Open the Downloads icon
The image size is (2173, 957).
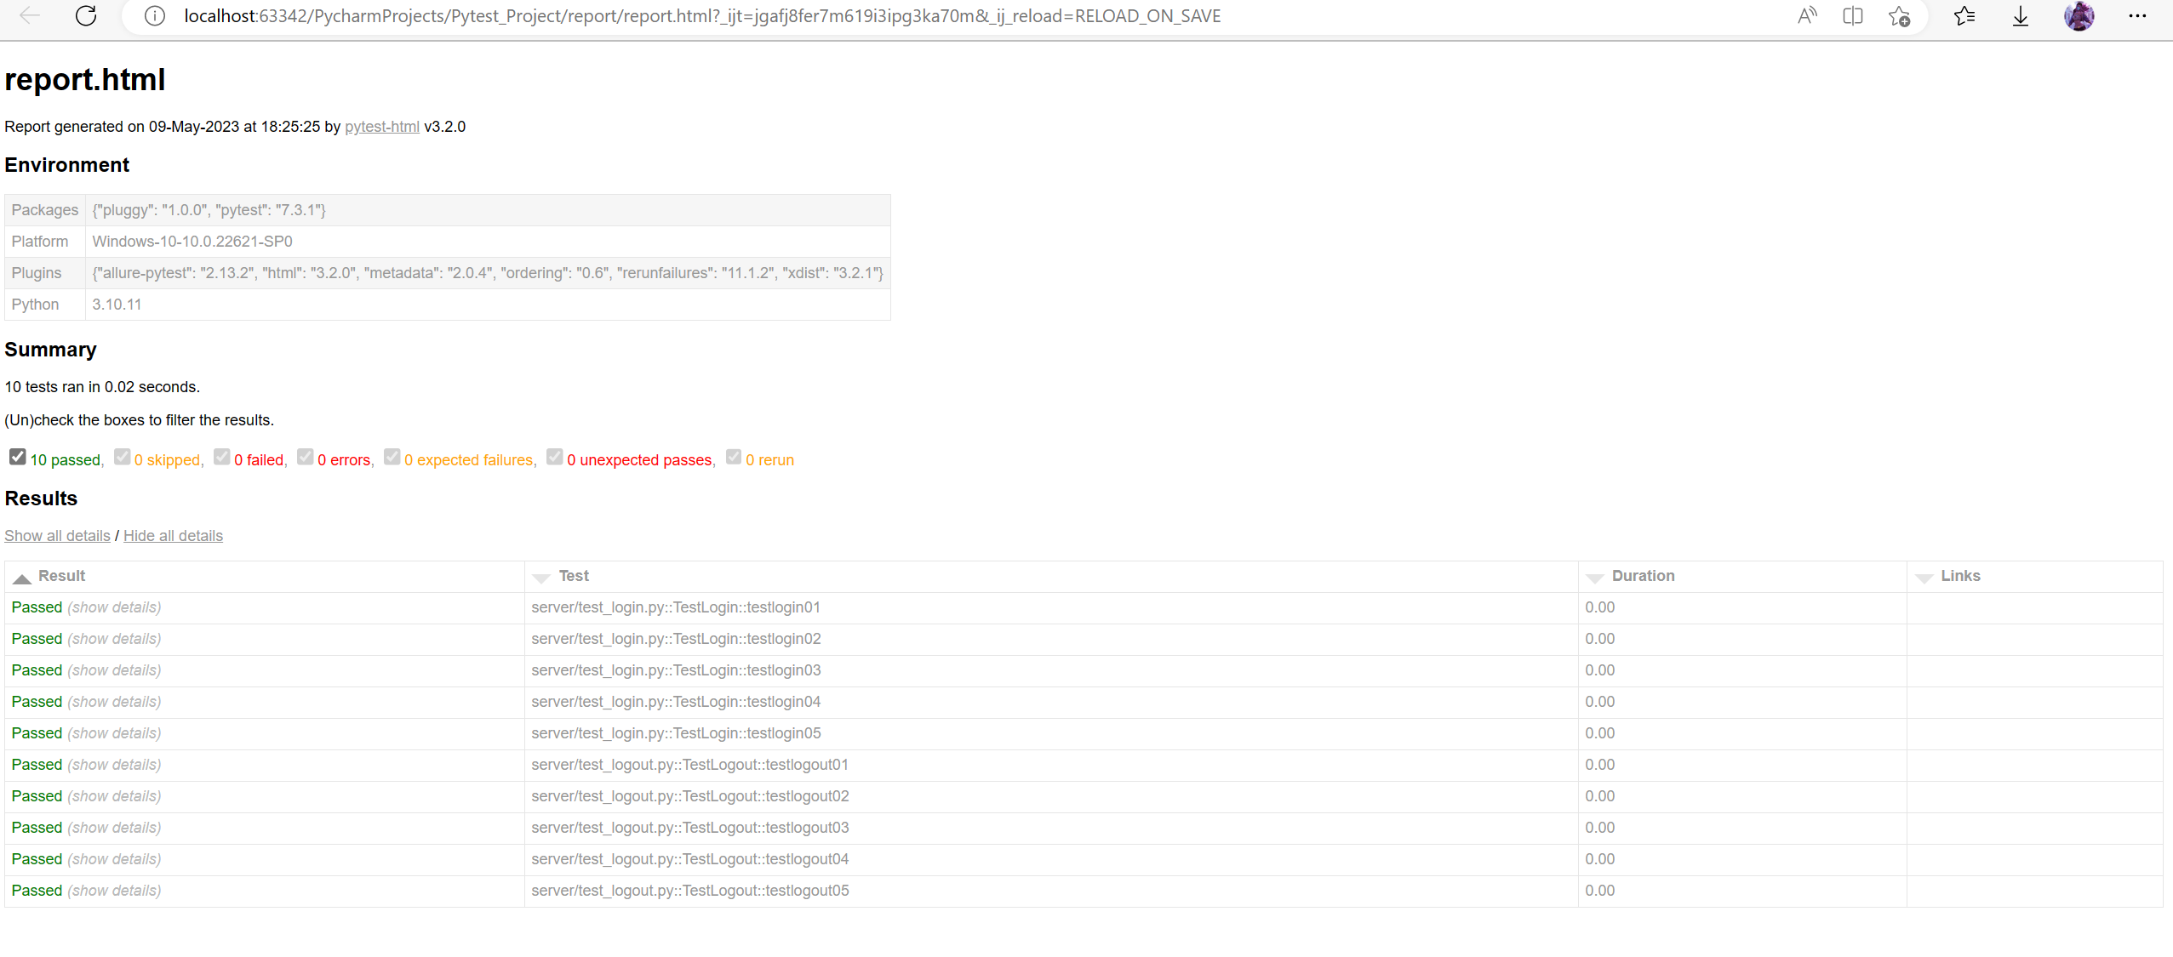pyautogui.click(x=2020, y=16)
